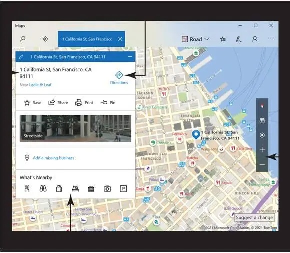Click the What's Nearby heading

(36, 177)
